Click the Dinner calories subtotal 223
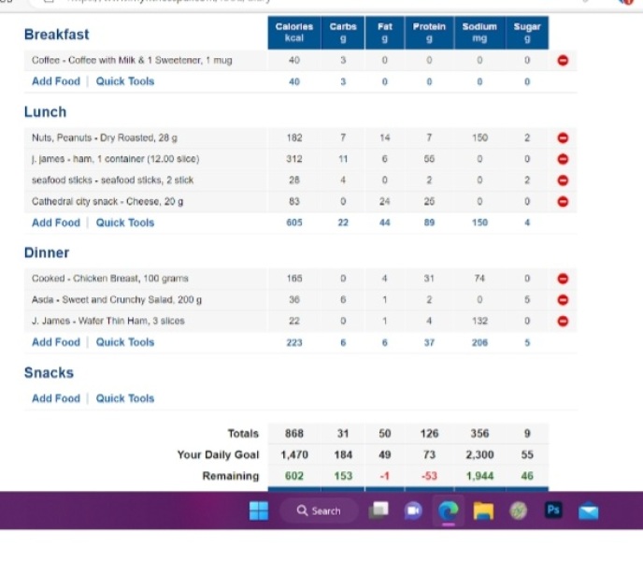This screenshot has height=561, width=643. (294, 342)
